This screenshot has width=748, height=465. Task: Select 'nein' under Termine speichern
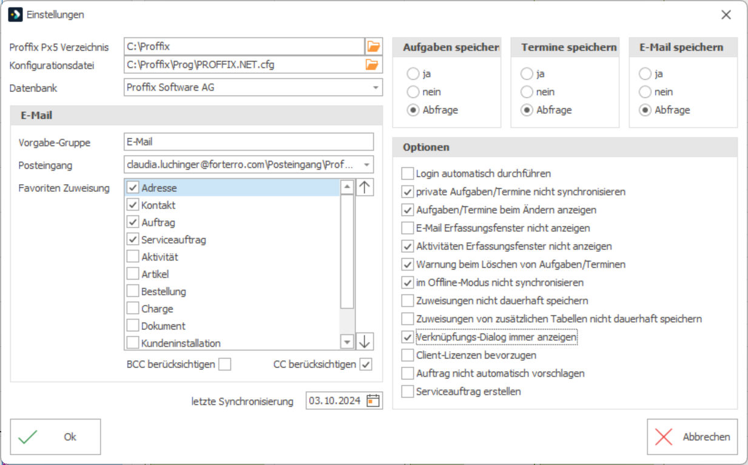pyautogui.click(x=527, y=92)
